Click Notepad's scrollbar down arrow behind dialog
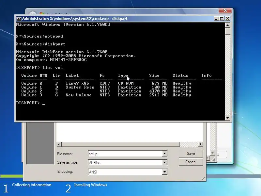261x196 pixels. point(213,153)
